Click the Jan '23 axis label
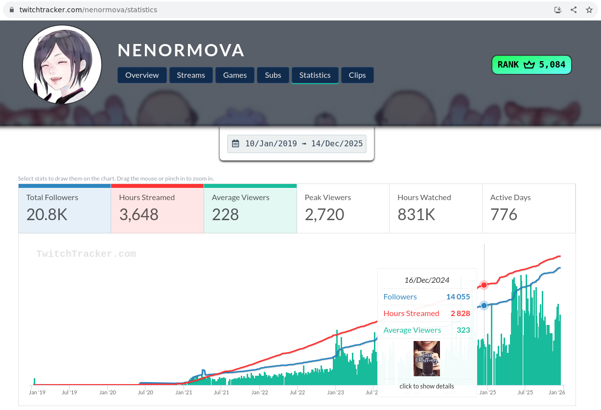 click(335, 392)
